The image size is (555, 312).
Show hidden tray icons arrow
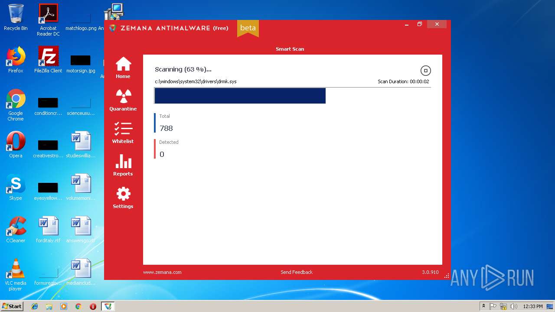coord(483,306)
